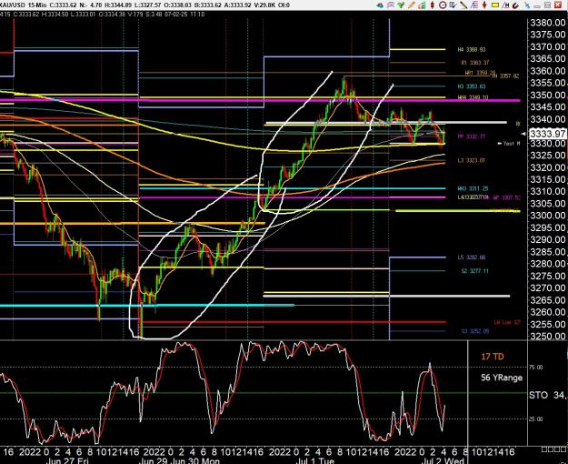Click the C:3333.62 close value in header
568x464 pixels.
tap(65, 5)
